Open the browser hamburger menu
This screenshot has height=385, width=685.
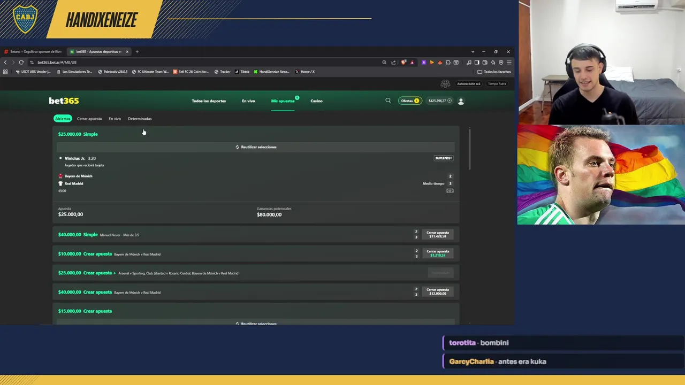point(509,63)
